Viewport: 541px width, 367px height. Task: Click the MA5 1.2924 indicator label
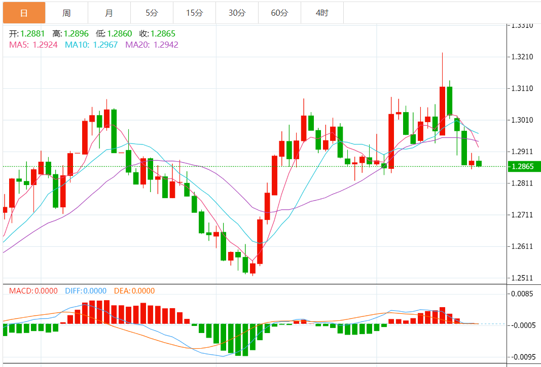click(33, 45)
